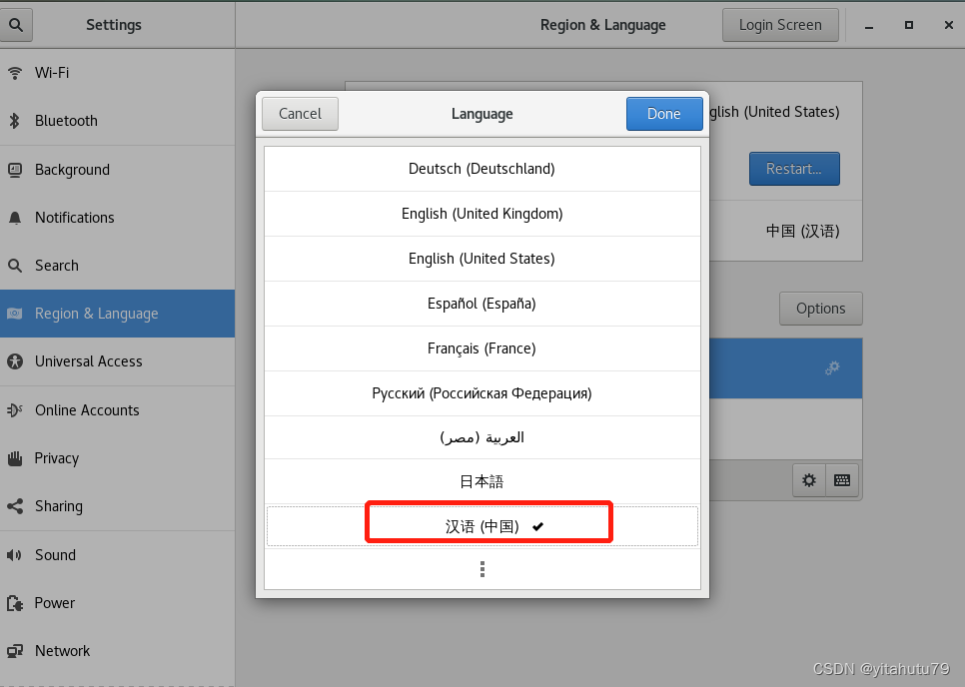Close the Settings window
The height and width of the screenshot is (687, 965).
pos(948,25)
